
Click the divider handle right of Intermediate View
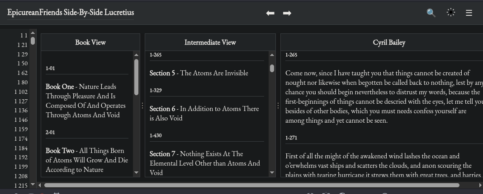(x=278, y=106)
